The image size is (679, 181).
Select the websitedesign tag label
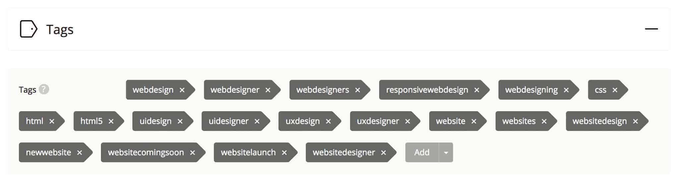(x=599, y=121)
